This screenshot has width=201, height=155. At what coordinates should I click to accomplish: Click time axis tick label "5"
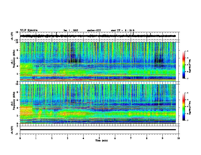(99, 138)
